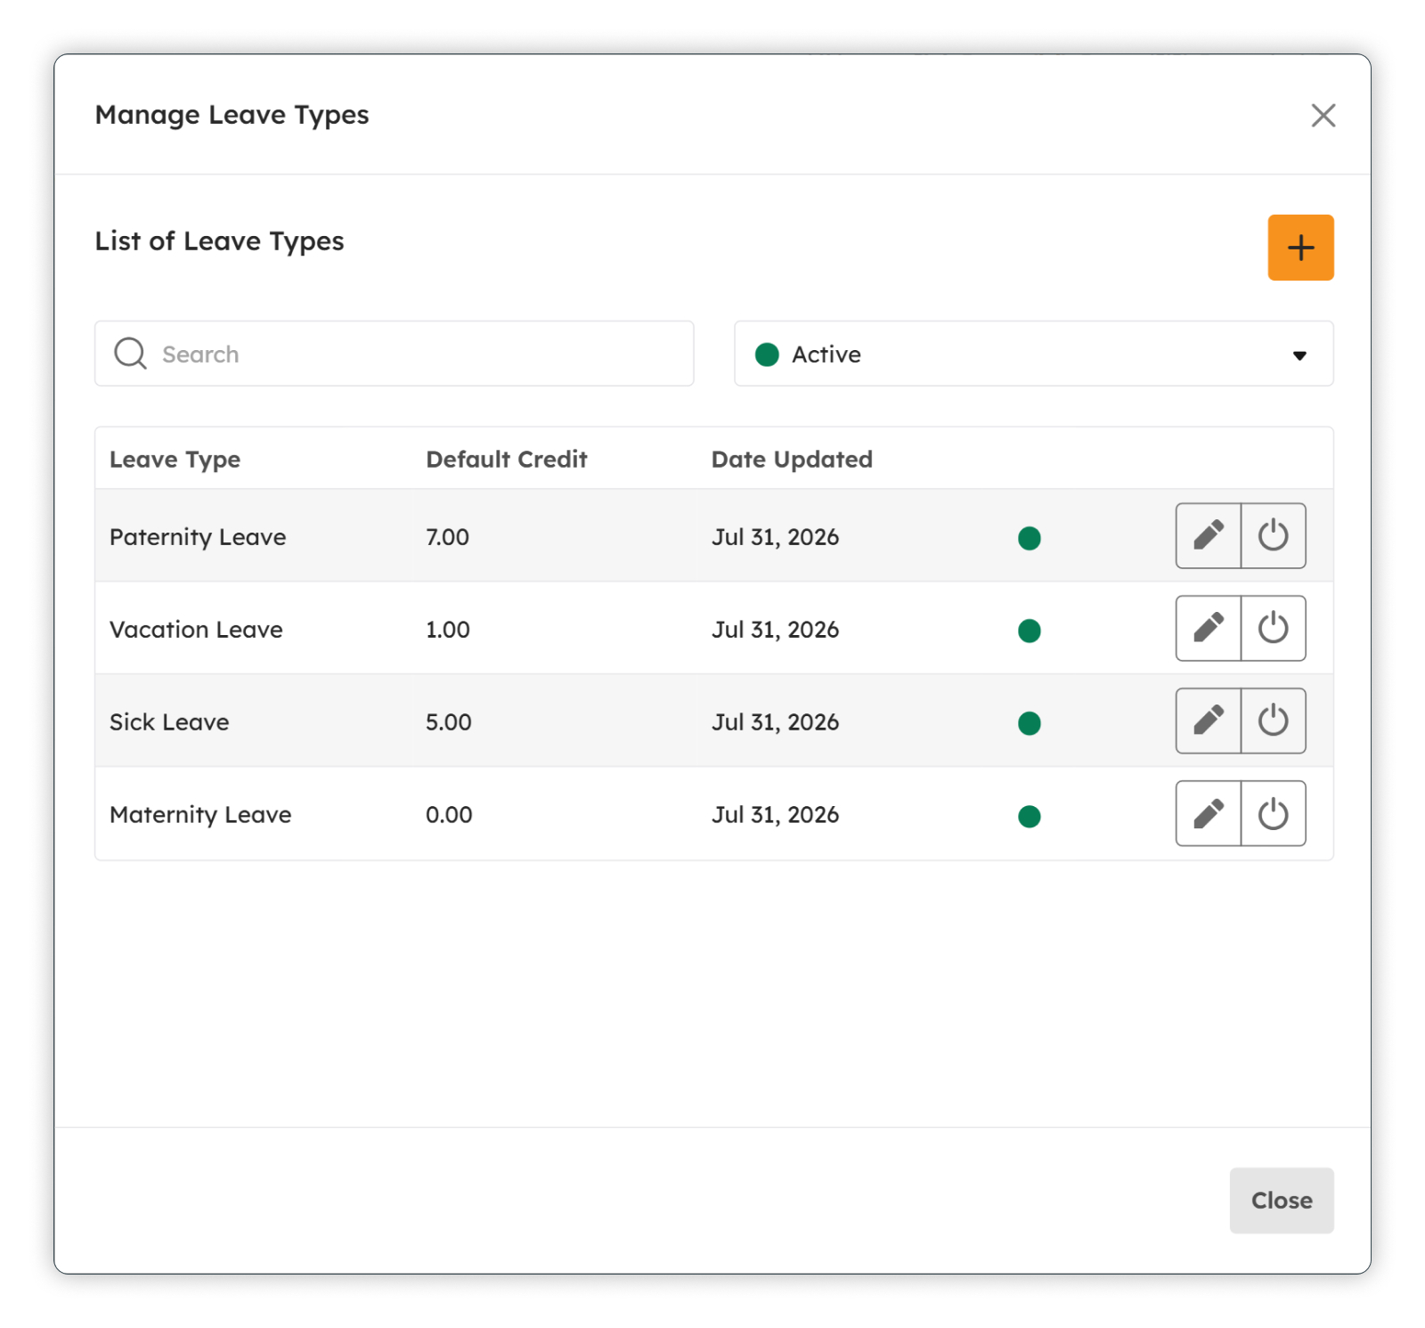Click the 0.00 default credit value
The image size is (1425, 1328).
coord(449,815)
